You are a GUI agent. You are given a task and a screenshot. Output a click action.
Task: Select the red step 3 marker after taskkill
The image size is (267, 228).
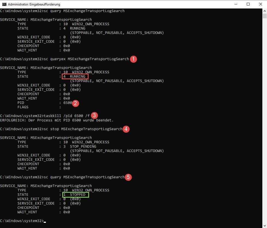94,115
